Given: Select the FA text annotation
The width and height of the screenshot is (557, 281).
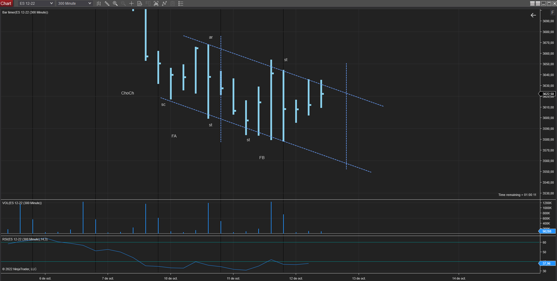Looking at the screenshot, I should (174, 136).
